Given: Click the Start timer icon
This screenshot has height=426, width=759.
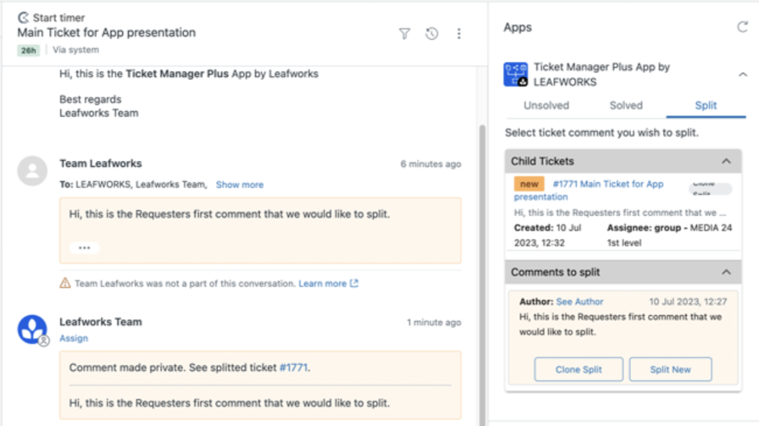Looking at the screenshot, I should pos(23,18).
